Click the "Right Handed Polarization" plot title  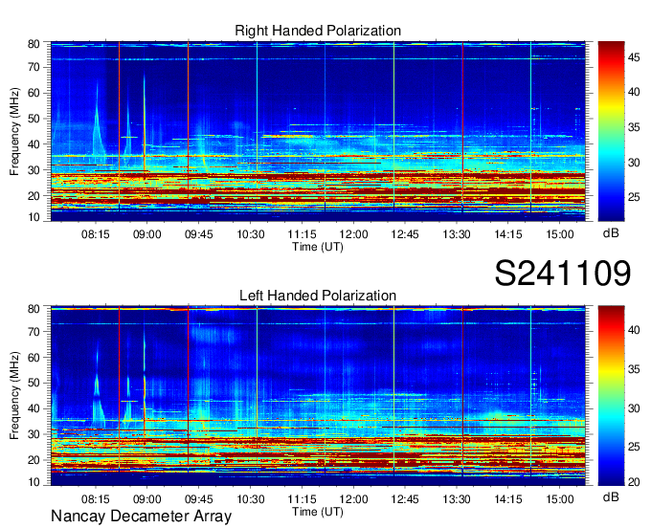(x=318, y=31)
